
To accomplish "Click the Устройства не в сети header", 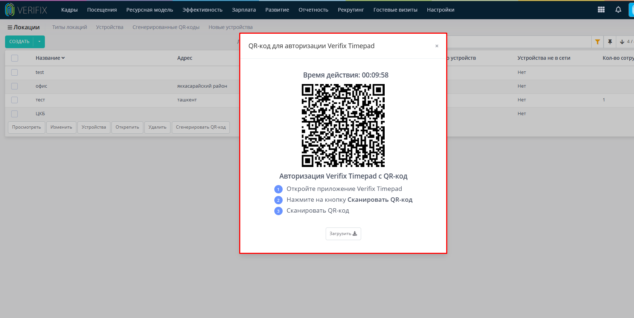I will click(544, 58).
